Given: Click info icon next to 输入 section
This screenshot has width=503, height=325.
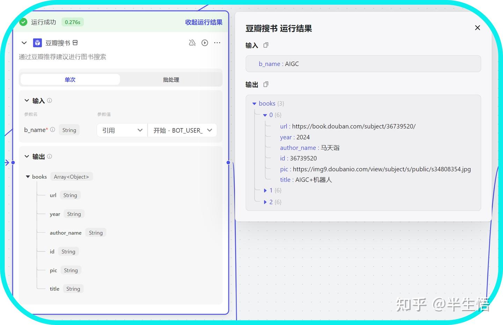Looking at the screenshot, I should tap(50, 101).
